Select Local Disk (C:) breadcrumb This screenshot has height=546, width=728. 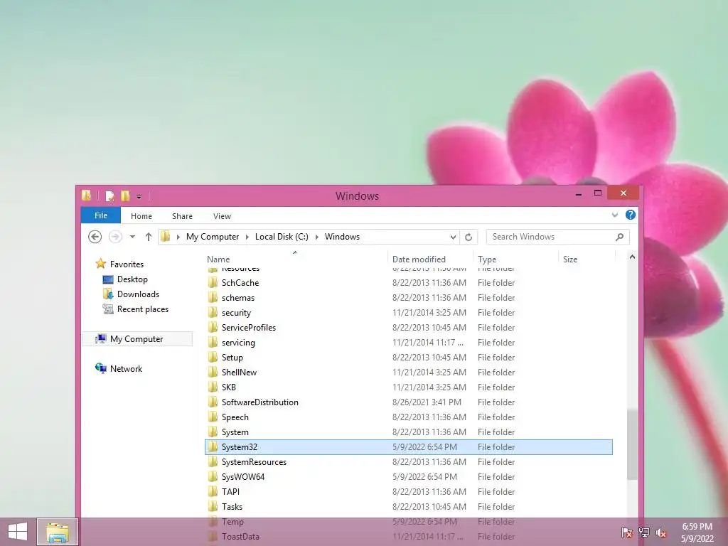point(282,237)
